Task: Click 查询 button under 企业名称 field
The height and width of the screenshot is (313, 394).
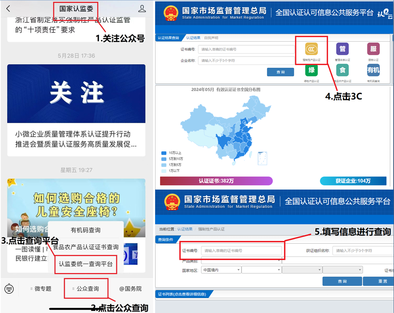Action: 280,72
